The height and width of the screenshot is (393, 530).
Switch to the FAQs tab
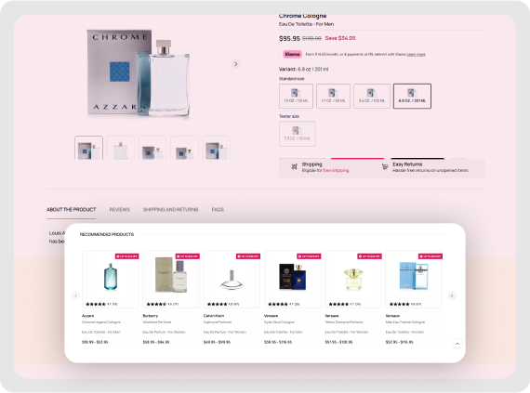218,210
